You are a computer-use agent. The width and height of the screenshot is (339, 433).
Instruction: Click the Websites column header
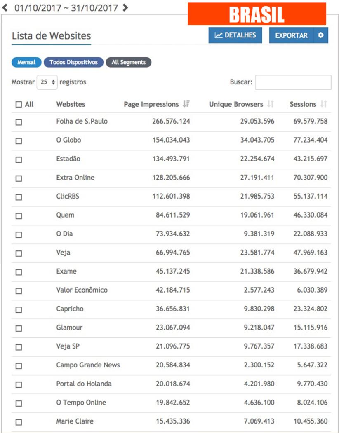[x=71, y=105]
